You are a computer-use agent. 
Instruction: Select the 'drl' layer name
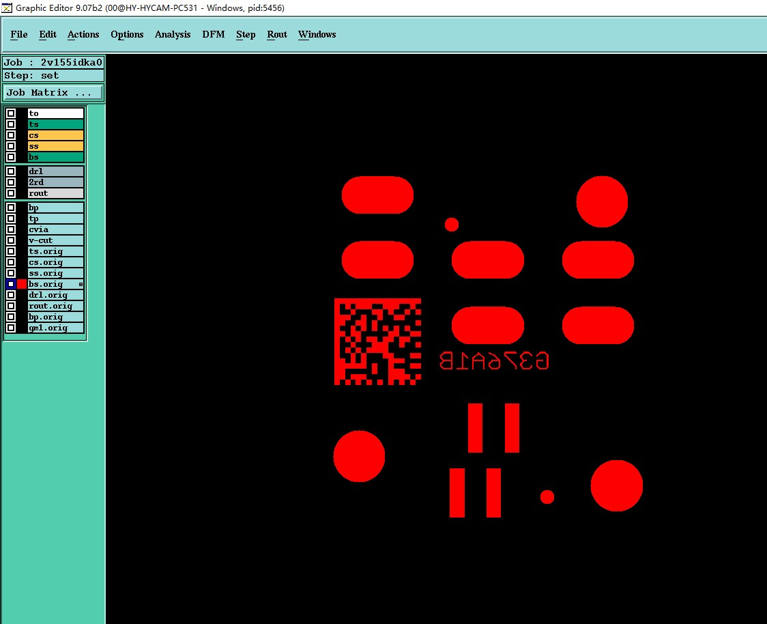click(55, 171)
